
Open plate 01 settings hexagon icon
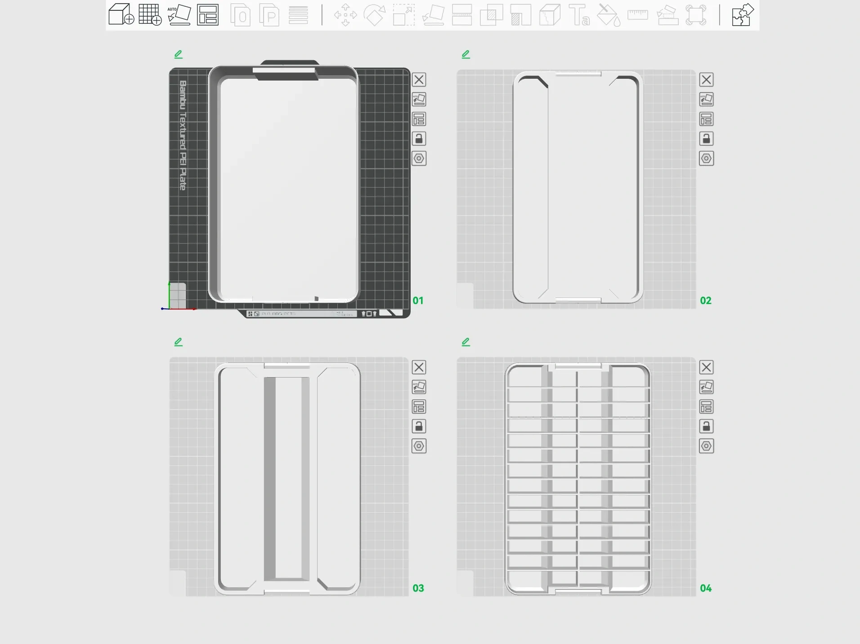pos(419,158)
